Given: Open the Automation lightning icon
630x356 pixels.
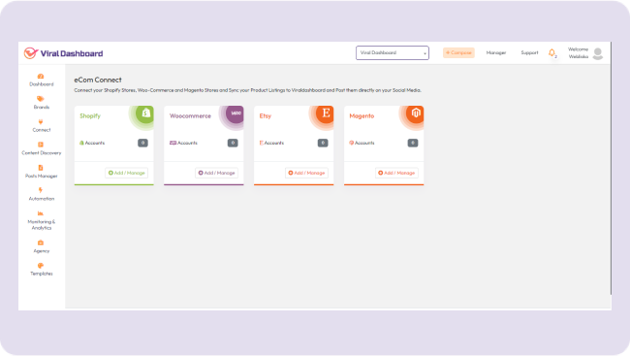Looking at the screenshot, I should click(x=41, y=190).
